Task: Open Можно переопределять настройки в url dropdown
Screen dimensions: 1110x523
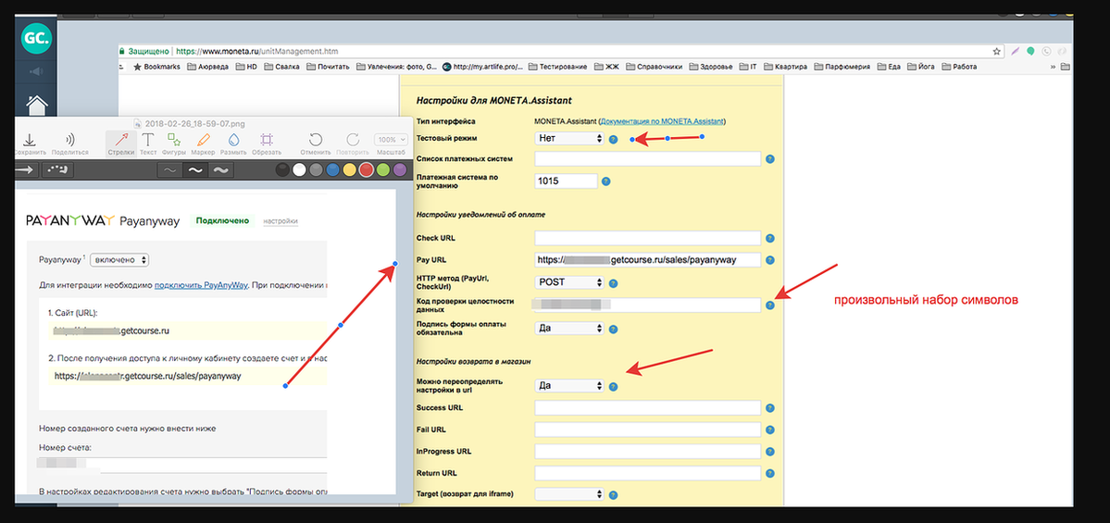Action: coord(570,386)
